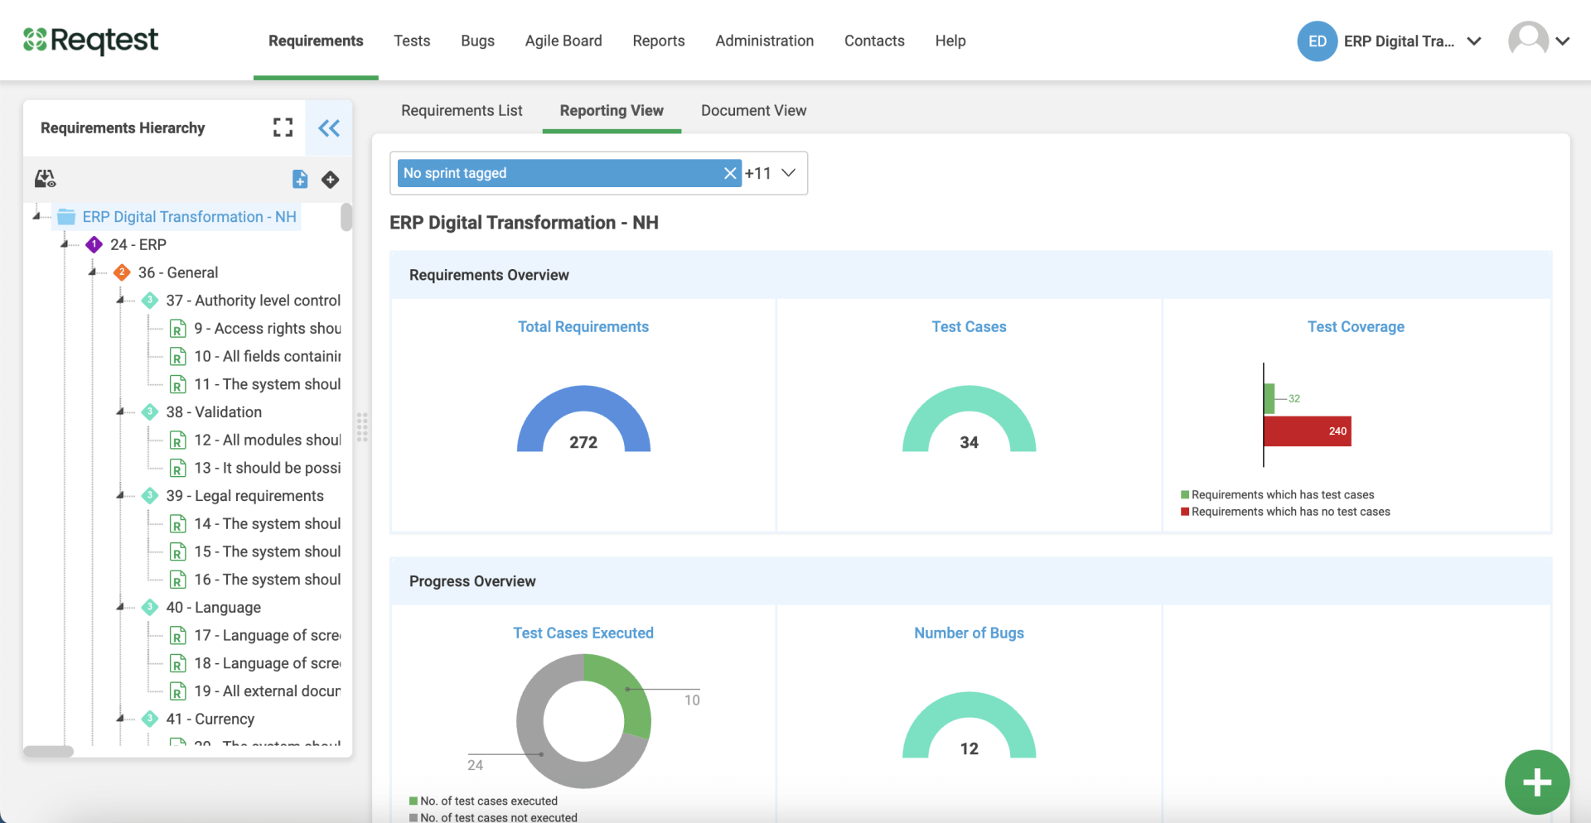The height and width of the screenshot is (823, 1591).
Task: Switch to the Requirements List tab
Action: click(462, 110)
